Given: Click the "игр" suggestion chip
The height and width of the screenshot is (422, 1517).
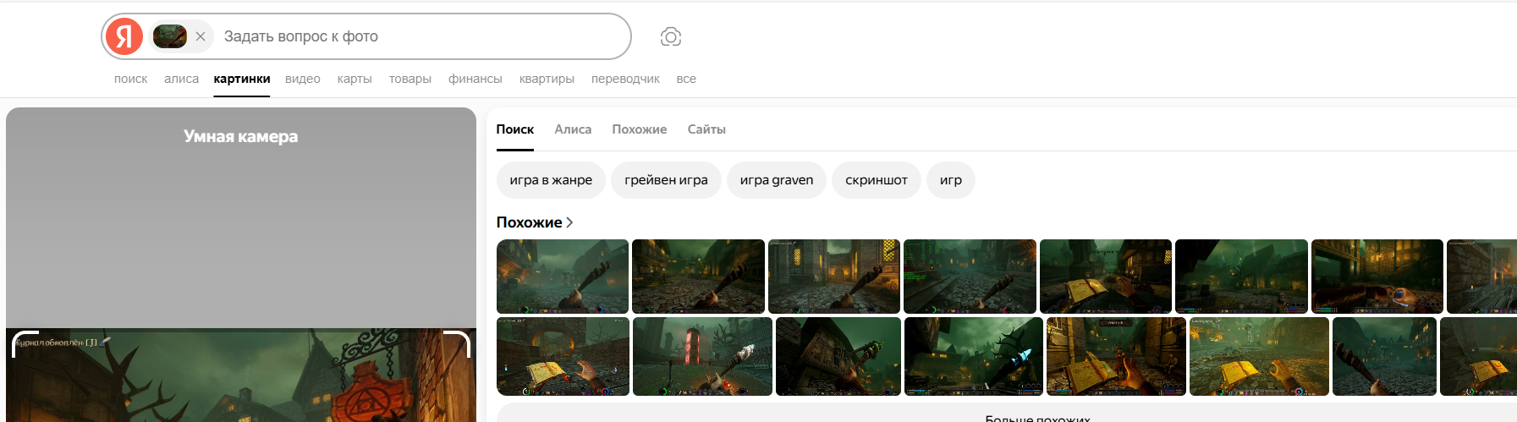Looking at the screenshot, I should pyautogui.click(x=951, y=180).
